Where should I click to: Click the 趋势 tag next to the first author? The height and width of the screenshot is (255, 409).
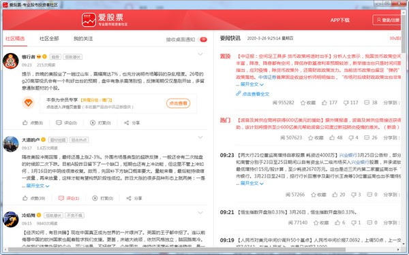click(55, 56)
